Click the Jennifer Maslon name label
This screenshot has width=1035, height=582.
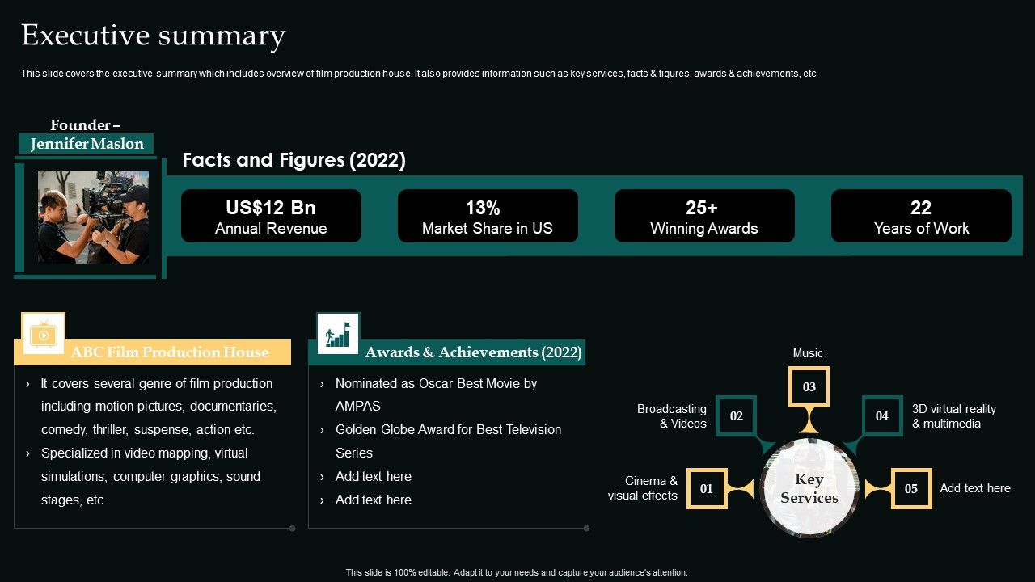[87, 144]
